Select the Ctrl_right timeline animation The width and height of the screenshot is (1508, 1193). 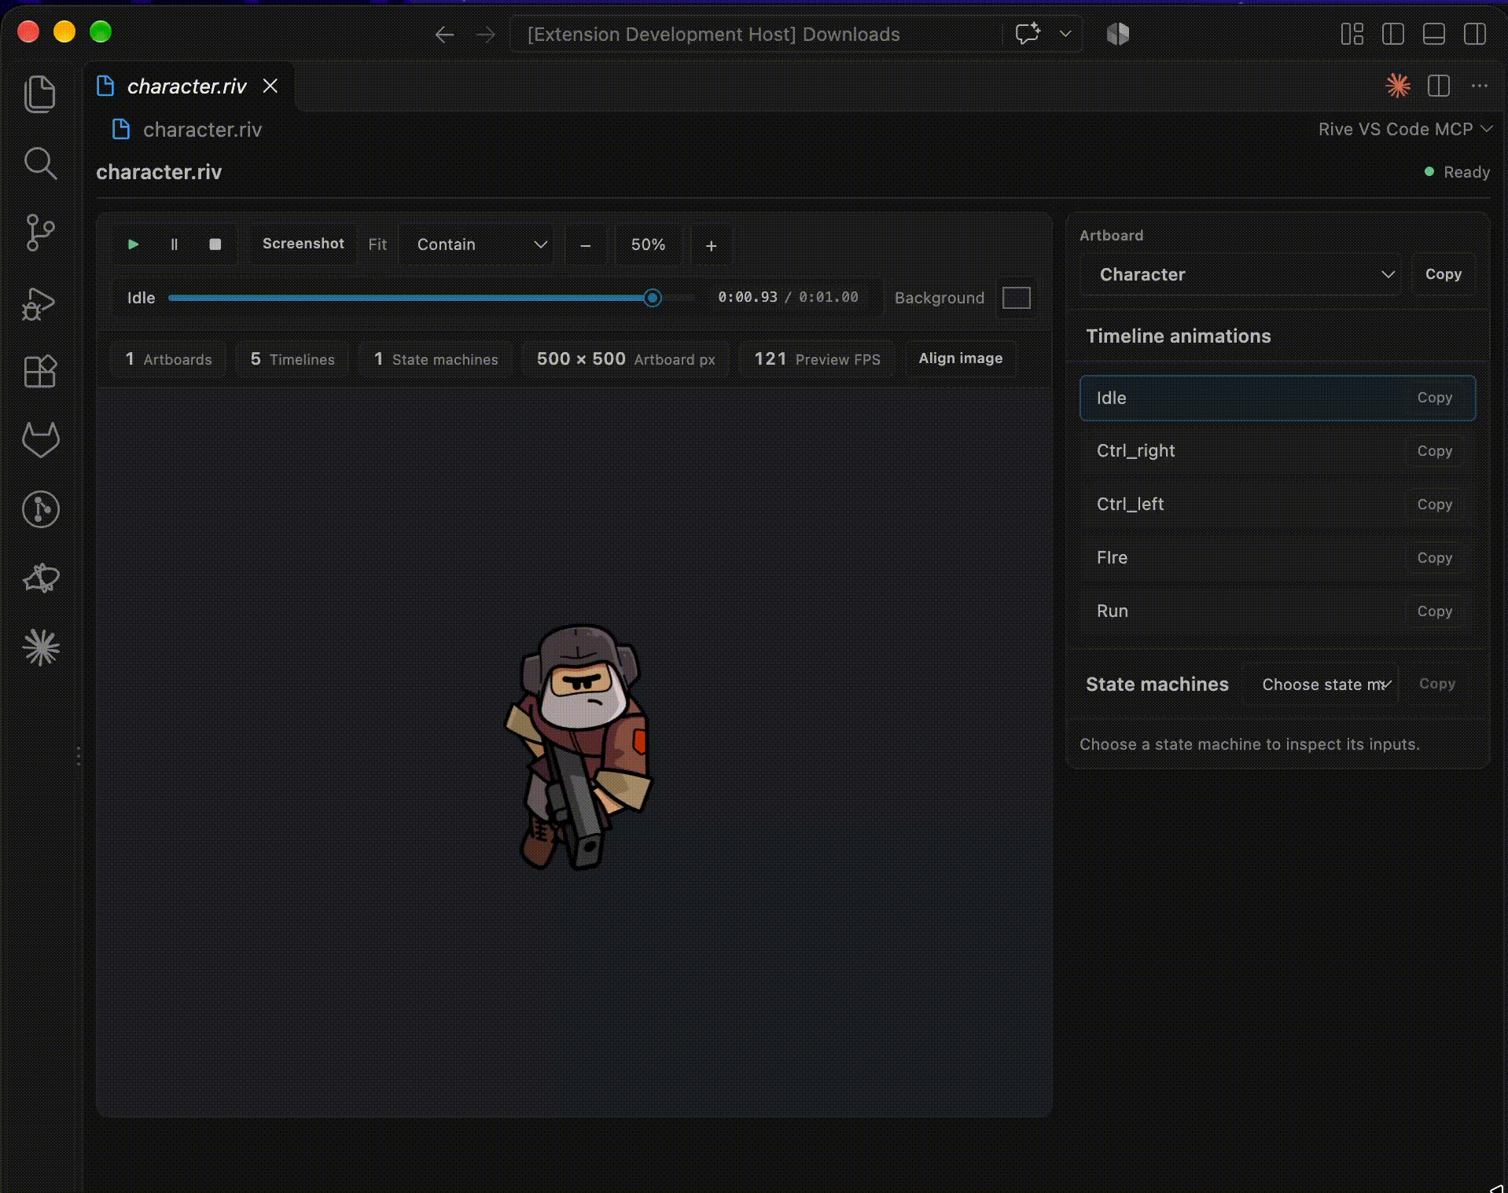tap(1277, 451)
